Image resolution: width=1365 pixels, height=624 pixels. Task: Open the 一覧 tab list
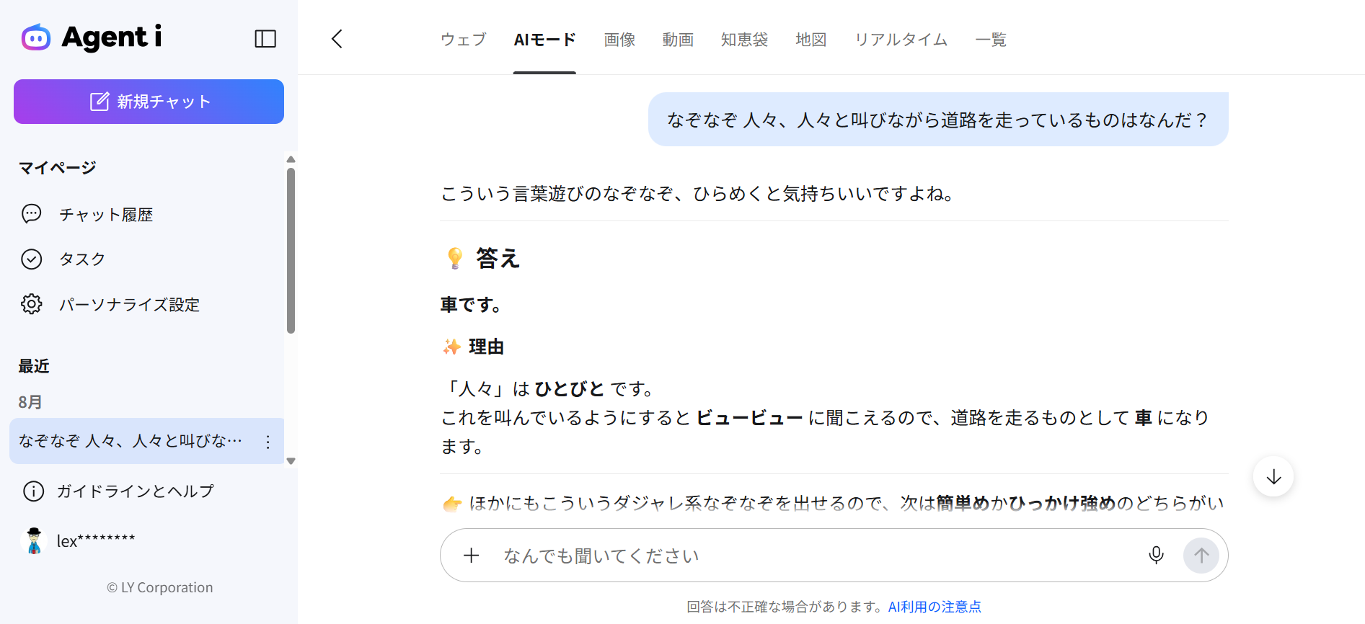point(991,40)
